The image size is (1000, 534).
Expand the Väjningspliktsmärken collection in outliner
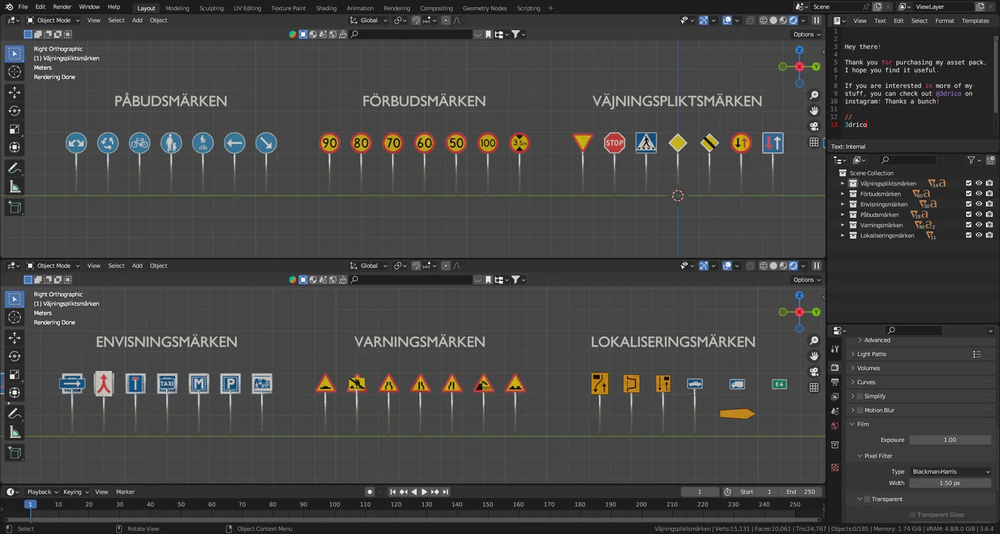tap(842, 184)
